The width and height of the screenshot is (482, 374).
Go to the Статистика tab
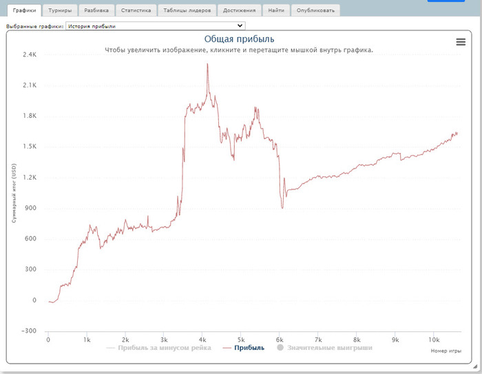[x=136, y=10]
